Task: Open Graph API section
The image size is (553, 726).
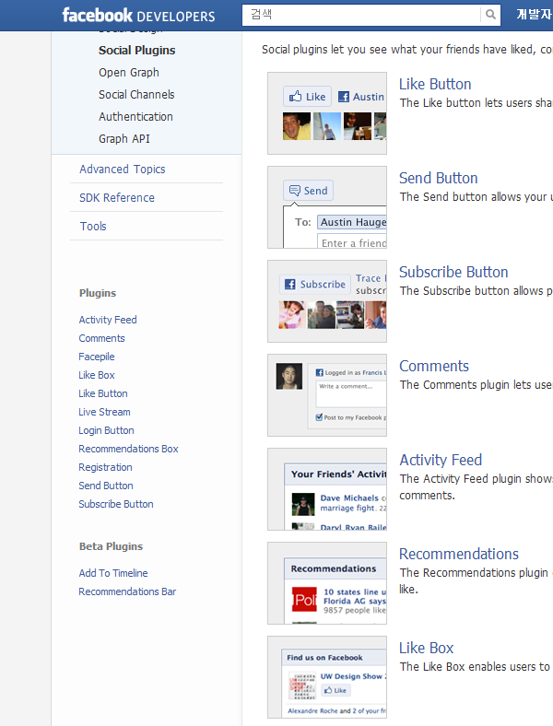Action: [x=124, y=139]
